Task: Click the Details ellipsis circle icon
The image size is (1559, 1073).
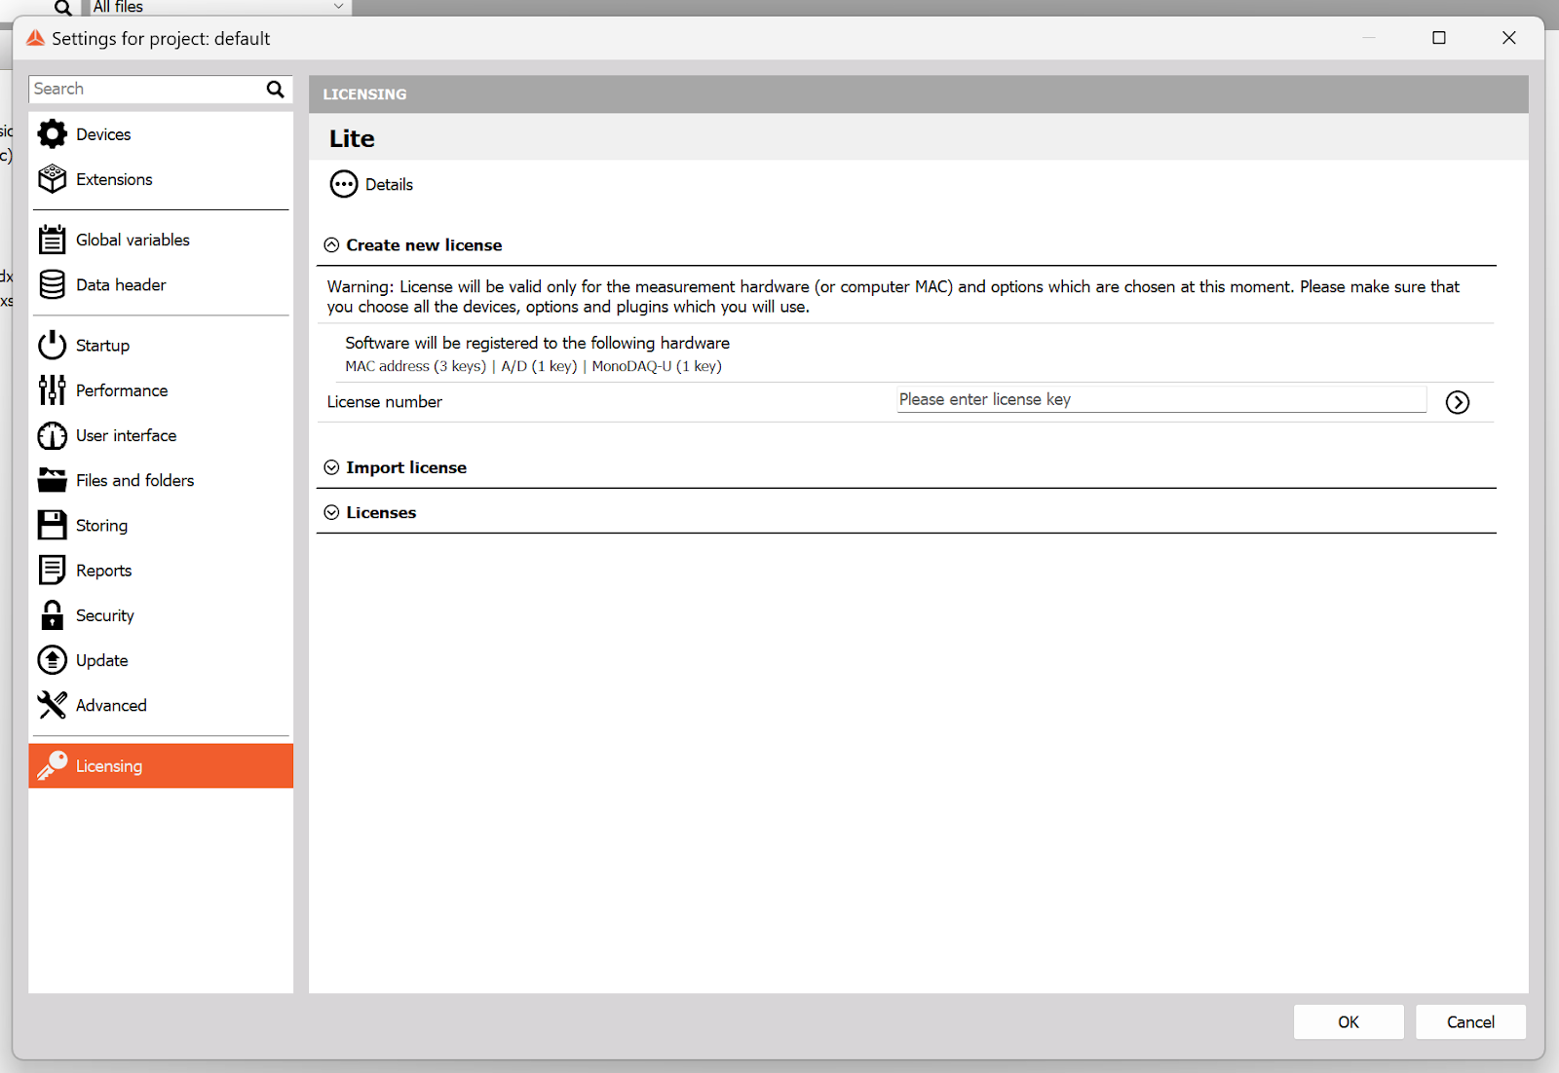Action: 344,184
